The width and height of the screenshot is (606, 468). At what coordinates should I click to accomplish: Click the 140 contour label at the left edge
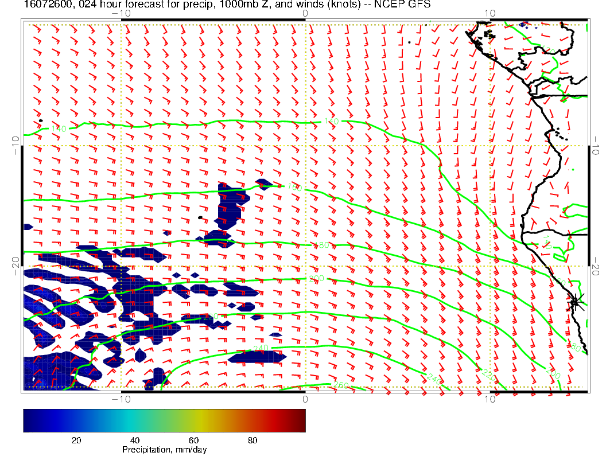[59, 128]
